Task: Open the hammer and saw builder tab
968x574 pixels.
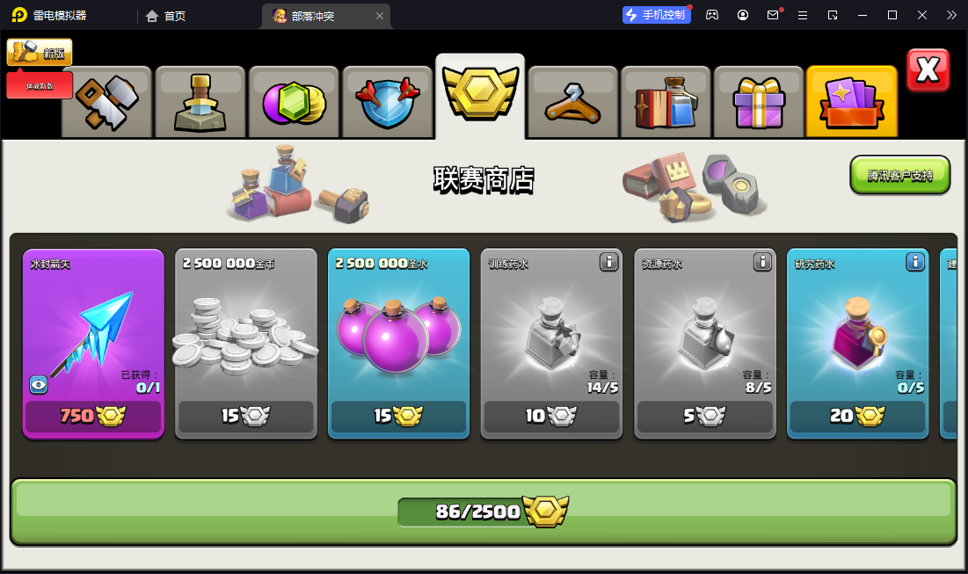Action: coord(107,102)
